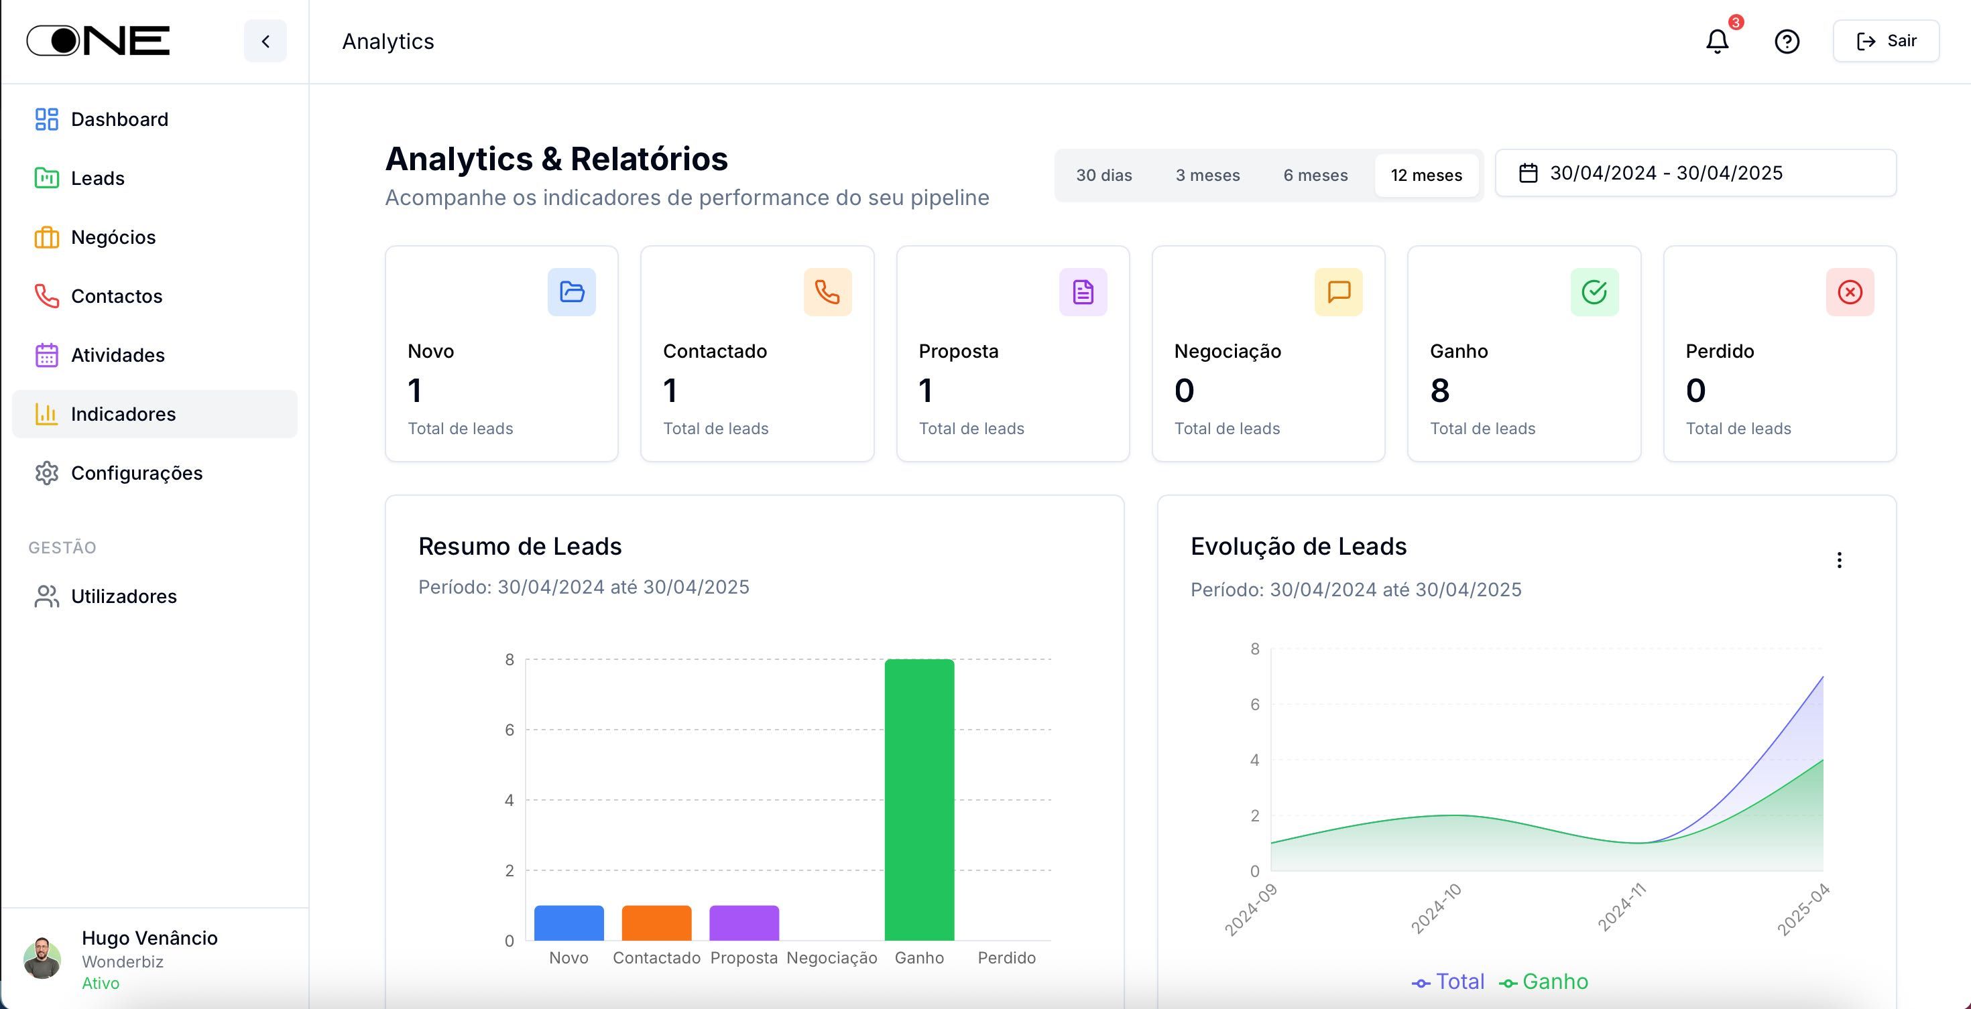Click the Analytics header breadcrumb text

click(x=388, y=42)
